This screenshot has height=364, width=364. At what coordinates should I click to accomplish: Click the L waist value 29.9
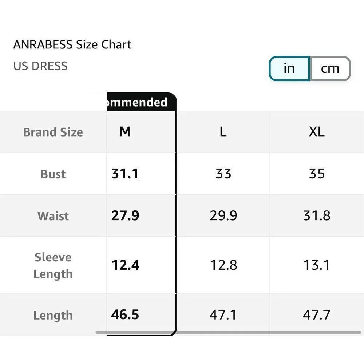pyautogui.click(x=223, y=216)
